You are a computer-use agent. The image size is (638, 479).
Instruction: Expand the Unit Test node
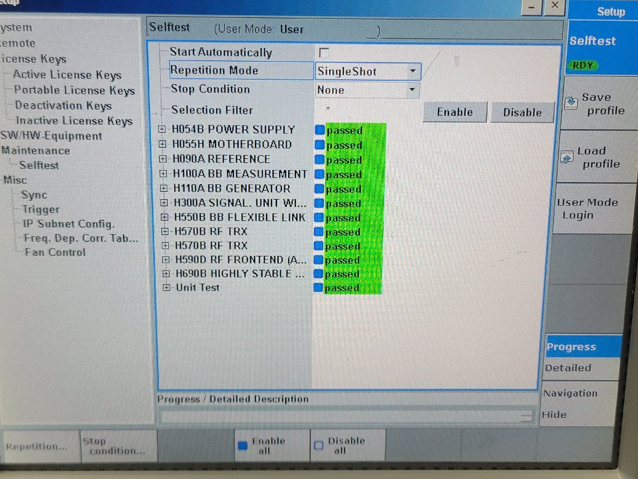coord(167,288)
